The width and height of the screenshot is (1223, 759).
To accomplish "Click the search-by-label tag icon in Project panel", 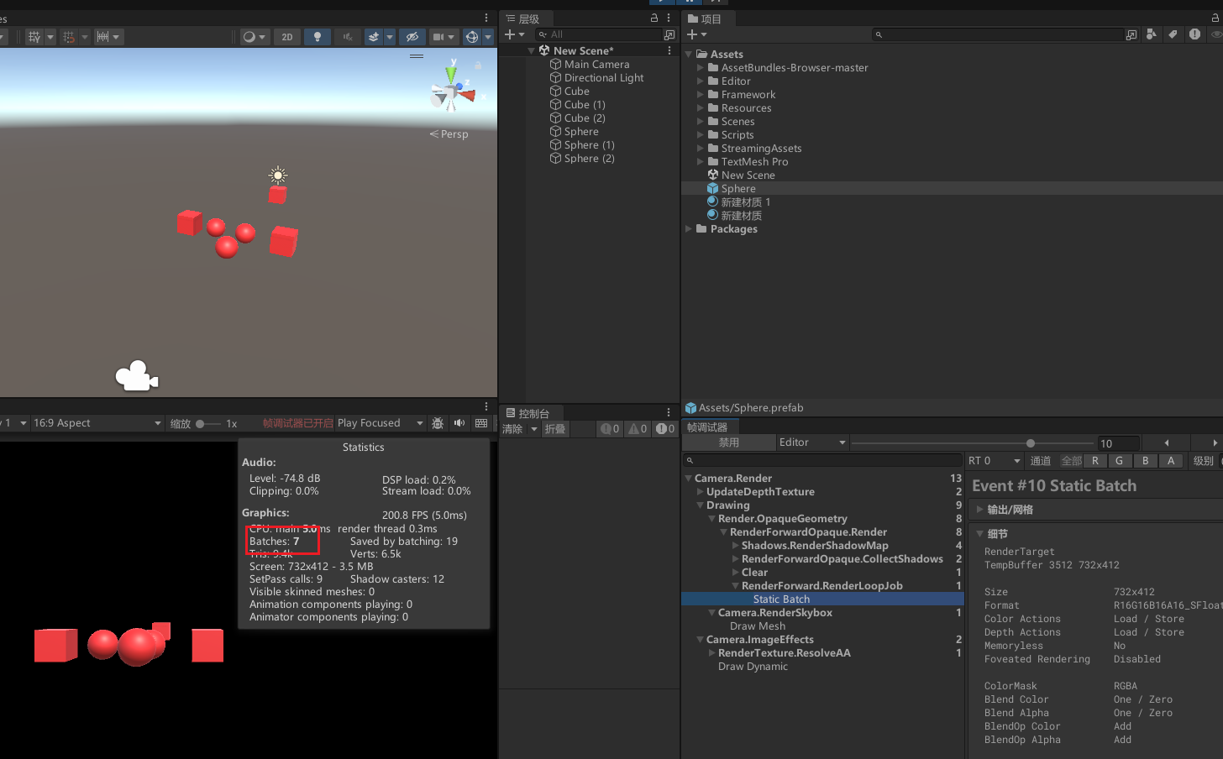I will (1173, 34).
